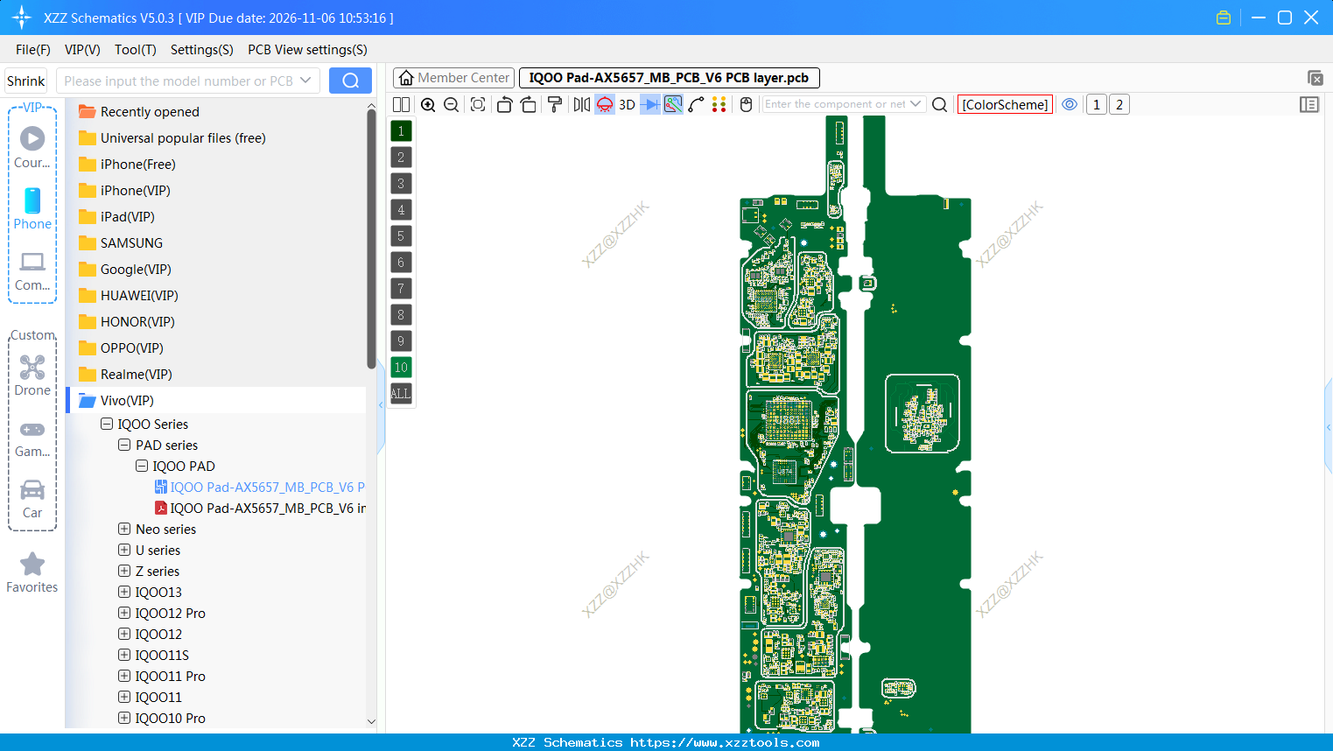Collapse the IQOO Series tree node
The width and height of the screenshot is (1333, 751).
(106, 424)
